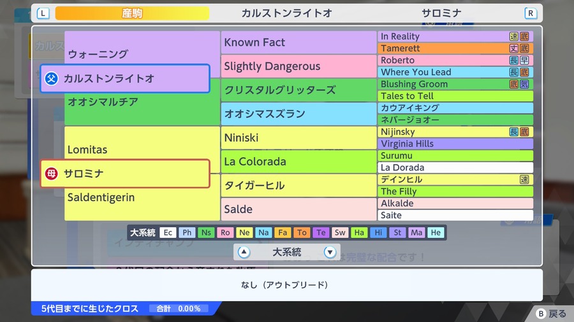Click the R shoulder button icon
The image size is (574, 322).
pyautogui.click(x=531, y=13)
